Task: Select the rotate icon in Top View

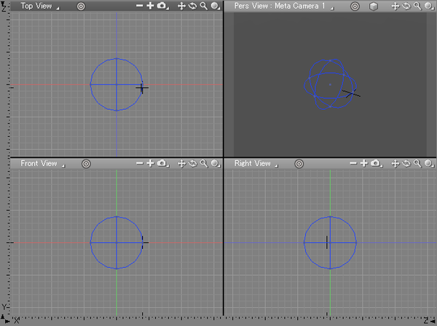Action: point(192,6)
